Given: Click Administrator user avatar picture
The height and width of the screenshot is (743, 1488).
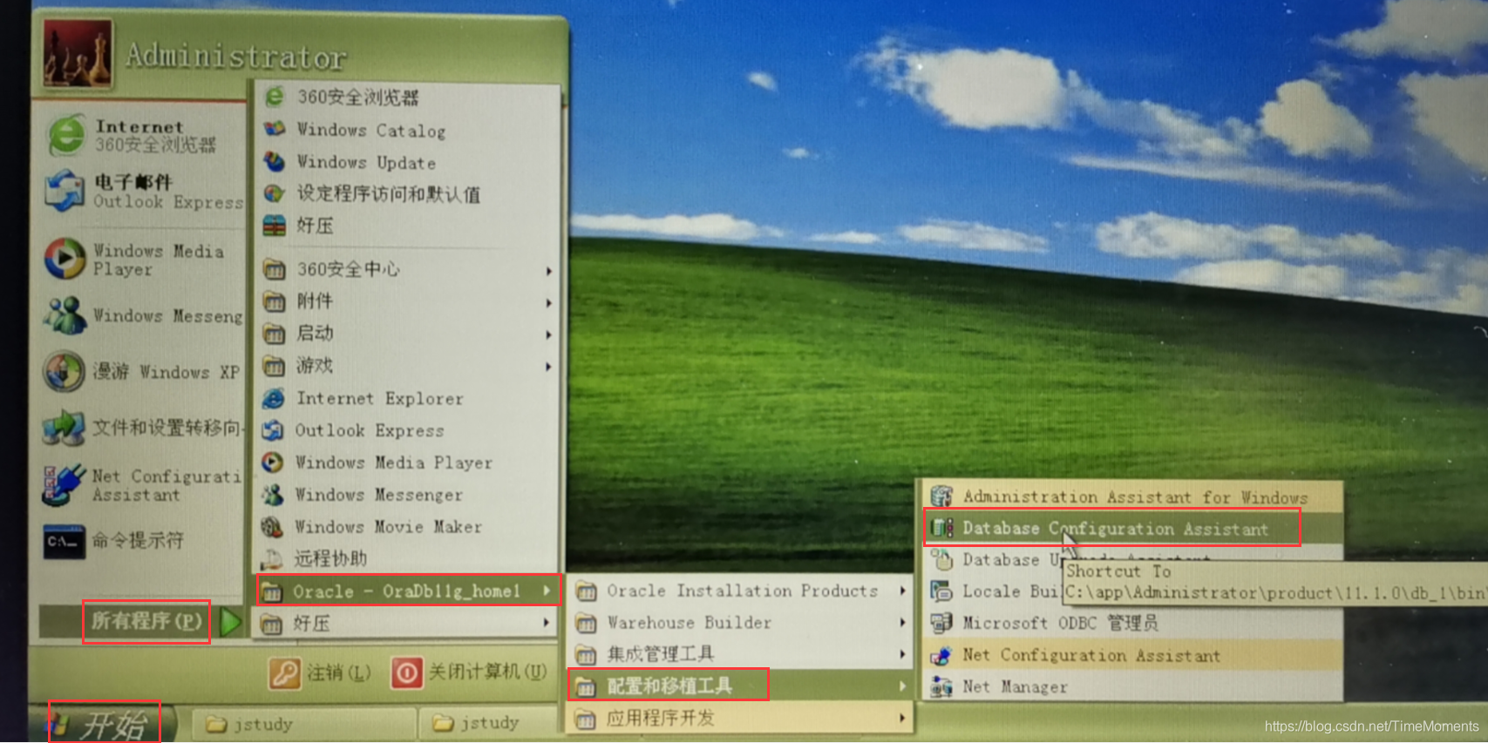Looking at the screenshot, I should coord(78,54).
